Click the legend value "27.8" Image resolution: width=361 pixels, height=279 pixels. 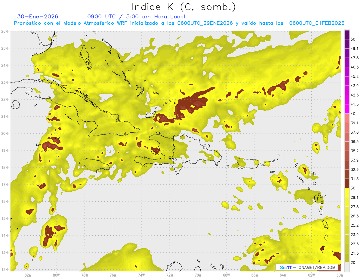tap(354, 207)
